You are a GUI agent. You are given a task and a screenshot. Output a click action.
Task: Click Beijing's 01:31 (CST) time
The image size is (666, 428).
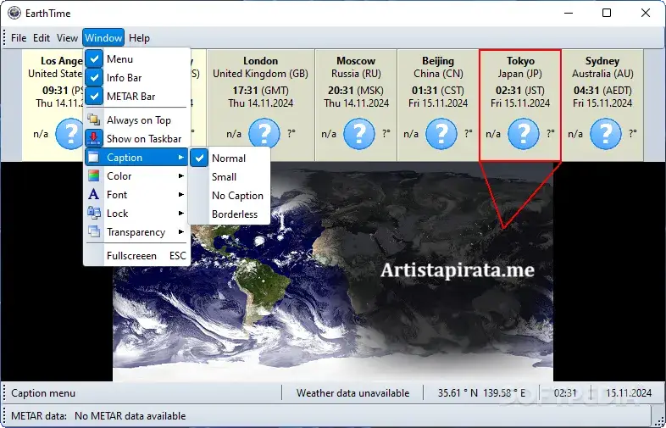[x=438, y=91]
